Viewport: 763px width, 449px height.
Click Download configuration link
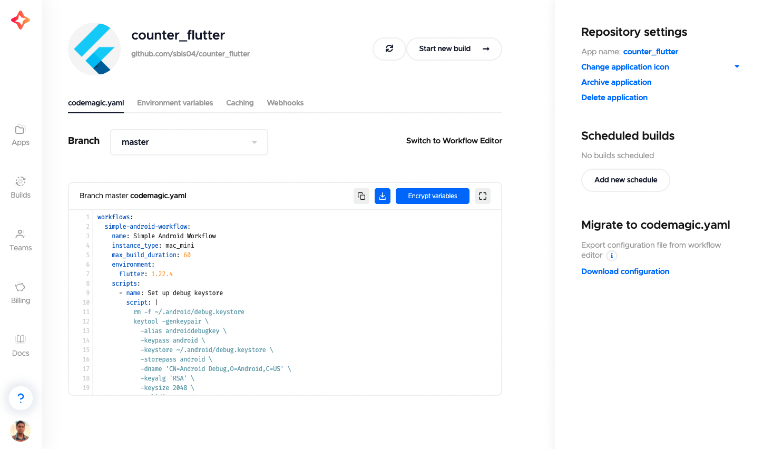[625, 271]
